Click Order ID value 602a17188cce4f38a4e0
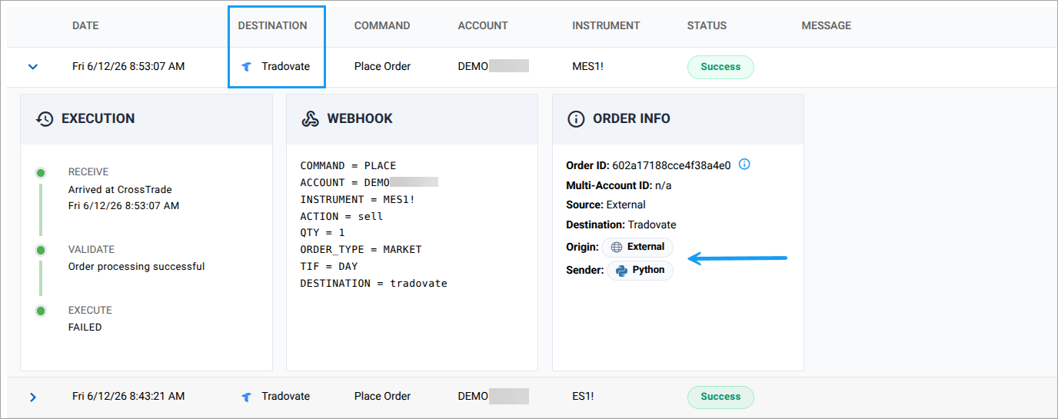The height and width of the screenshot is (419, 1058). pyautogui.click(x=671, y=165)
